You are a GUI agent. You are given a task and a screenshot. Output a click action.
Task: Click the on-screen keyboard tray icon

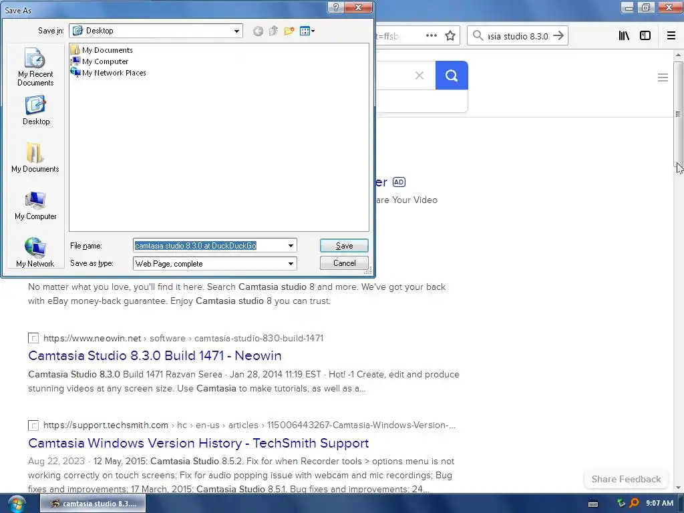(593, 504)
